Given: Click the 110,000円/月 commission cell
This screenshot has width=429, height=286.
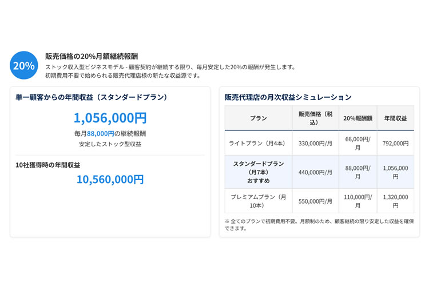Looking at the screenshot, I should (x=357, y=201).
